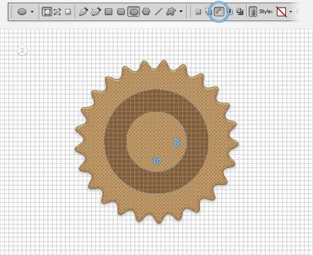
Task: Pick the Polygon shape tool
Action: click(x=146, y=11)
